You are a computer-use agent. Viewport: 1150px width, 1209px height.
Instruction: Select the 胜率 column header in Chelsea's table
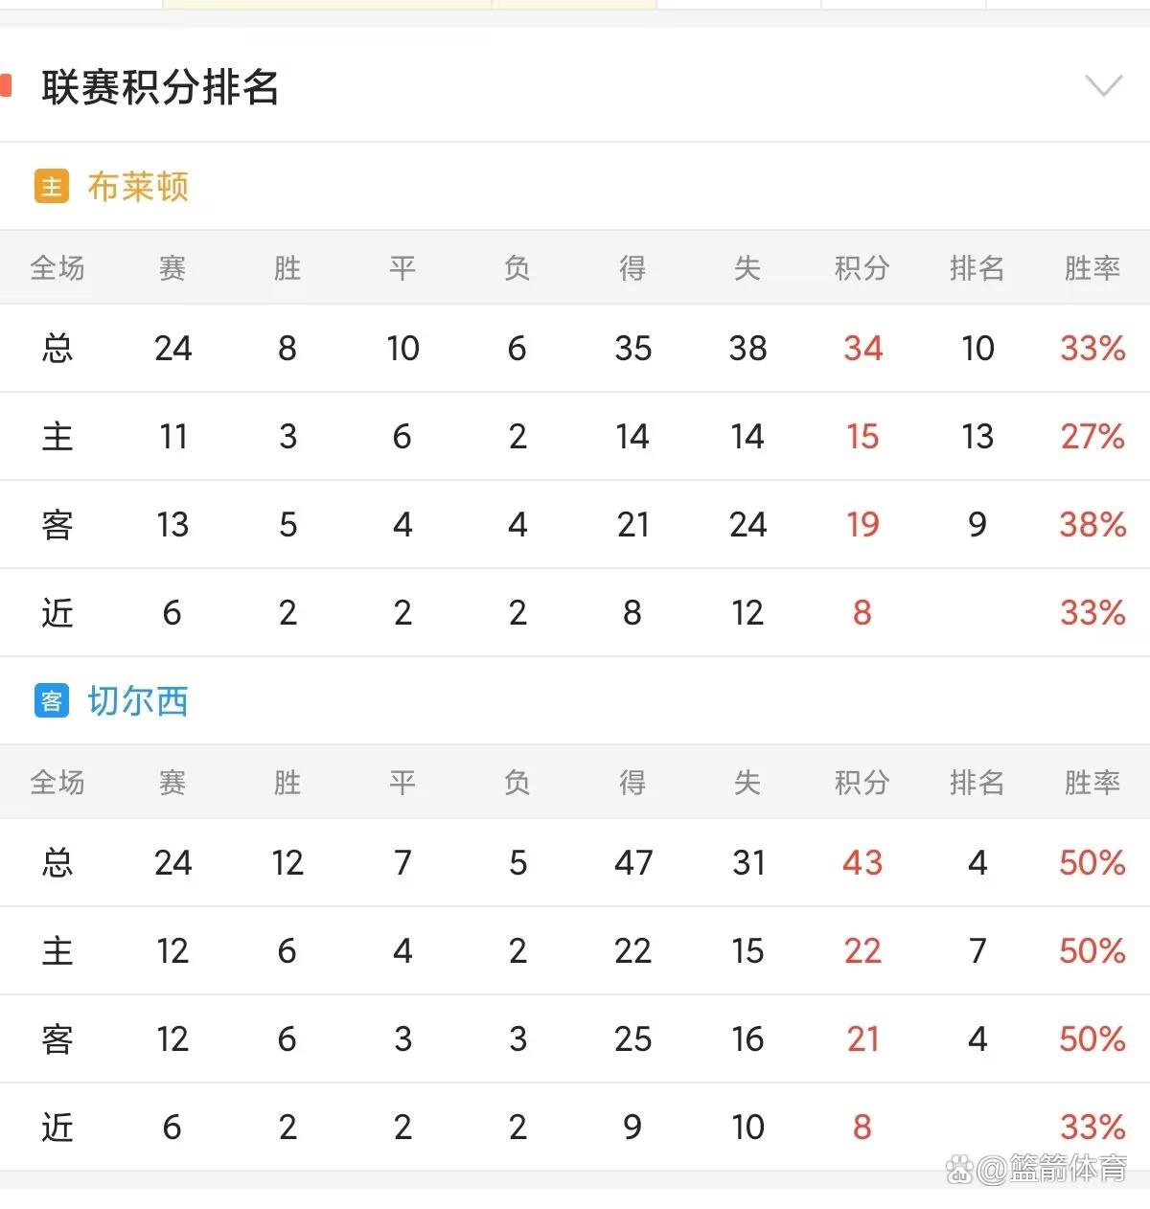pyautogui.click(x=1092, y=783)
